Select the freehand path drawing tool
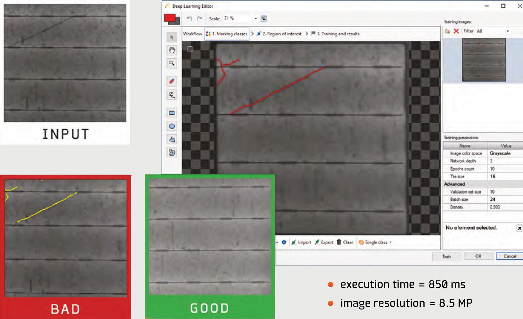This screenshot has height=319, width=523. (x=172, y=95)
